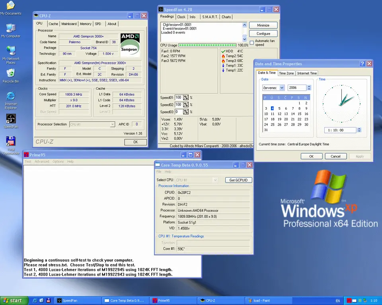The height and width of the screenshot is (305, 382).
Task: Click the Speed01 up/down spinner in SpeedFan
Action: click(186, 98)
